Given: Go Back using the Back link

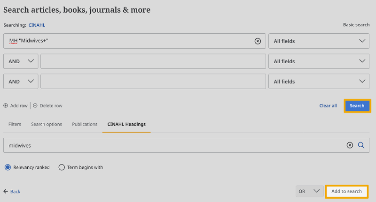Looking at the screenshot, I should [x=15, y=192].
